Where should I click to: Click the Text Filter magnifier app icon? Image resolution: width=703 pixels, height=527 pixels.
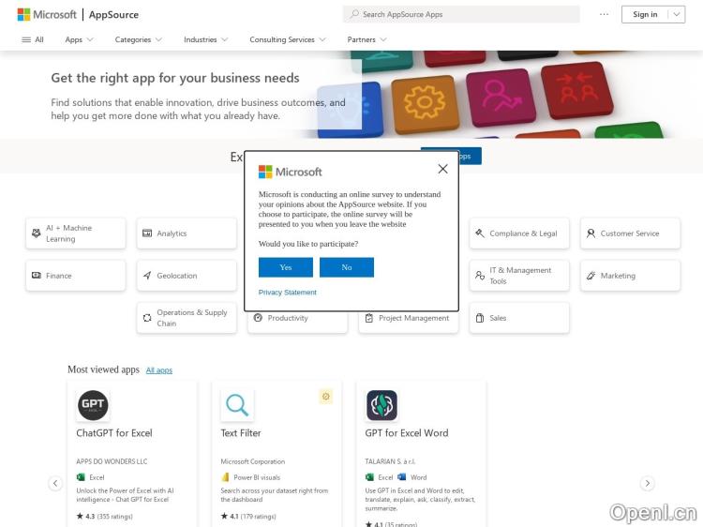coord(237,405)
